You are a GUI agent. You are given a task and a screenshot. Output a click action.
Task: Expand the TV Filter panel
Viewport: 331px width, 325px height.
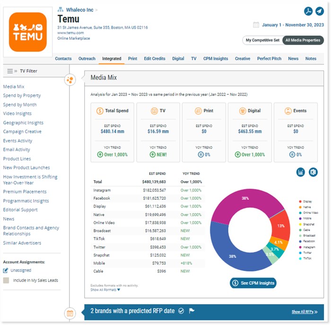click(12, 71)
